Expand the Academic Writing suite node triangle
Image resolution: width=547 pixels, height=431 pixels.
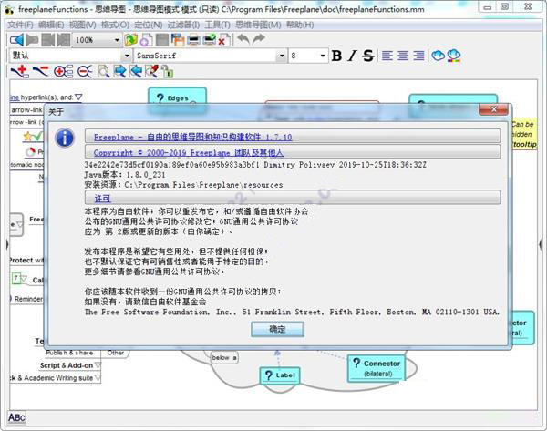98,377
